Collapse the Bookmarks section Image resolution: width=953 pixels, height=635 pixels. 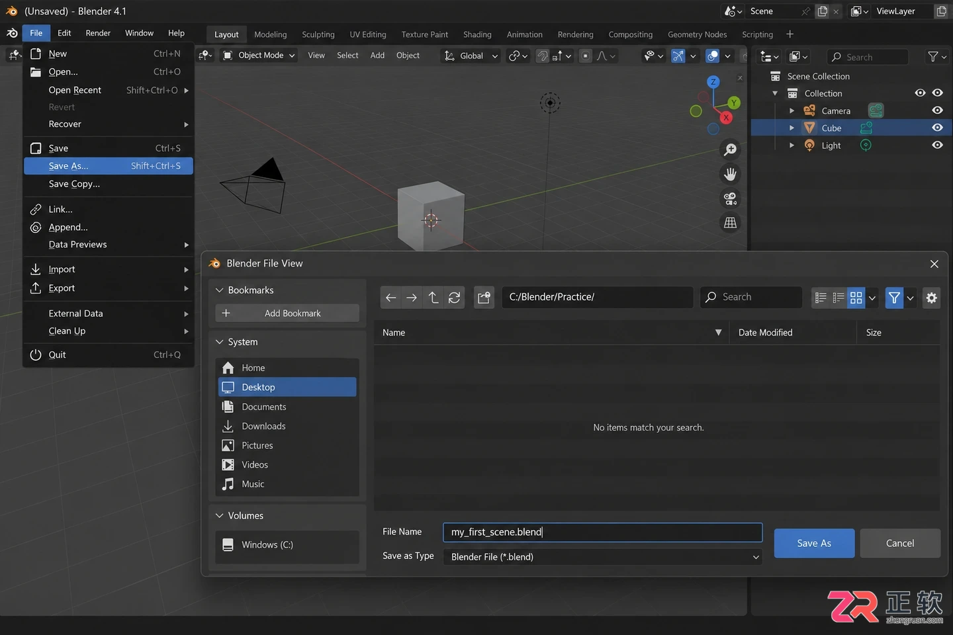(x=220, y=290)
